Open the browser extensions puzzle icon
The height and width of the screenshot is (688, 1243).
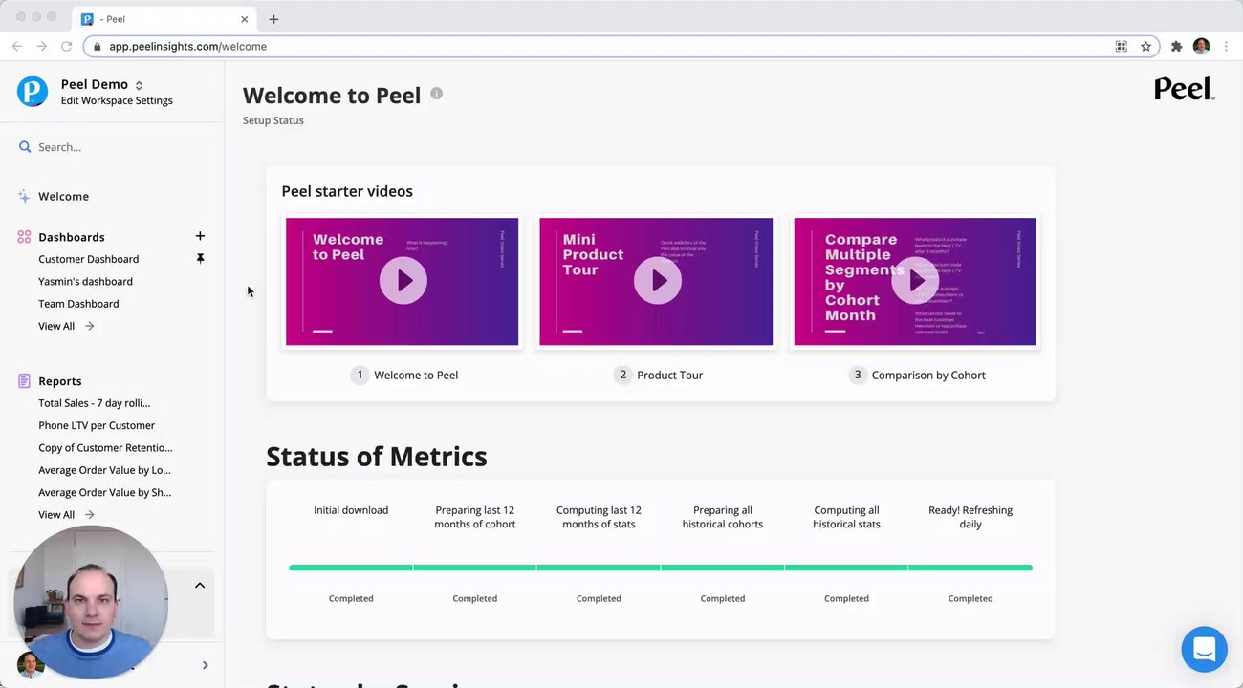(1177, 46)
